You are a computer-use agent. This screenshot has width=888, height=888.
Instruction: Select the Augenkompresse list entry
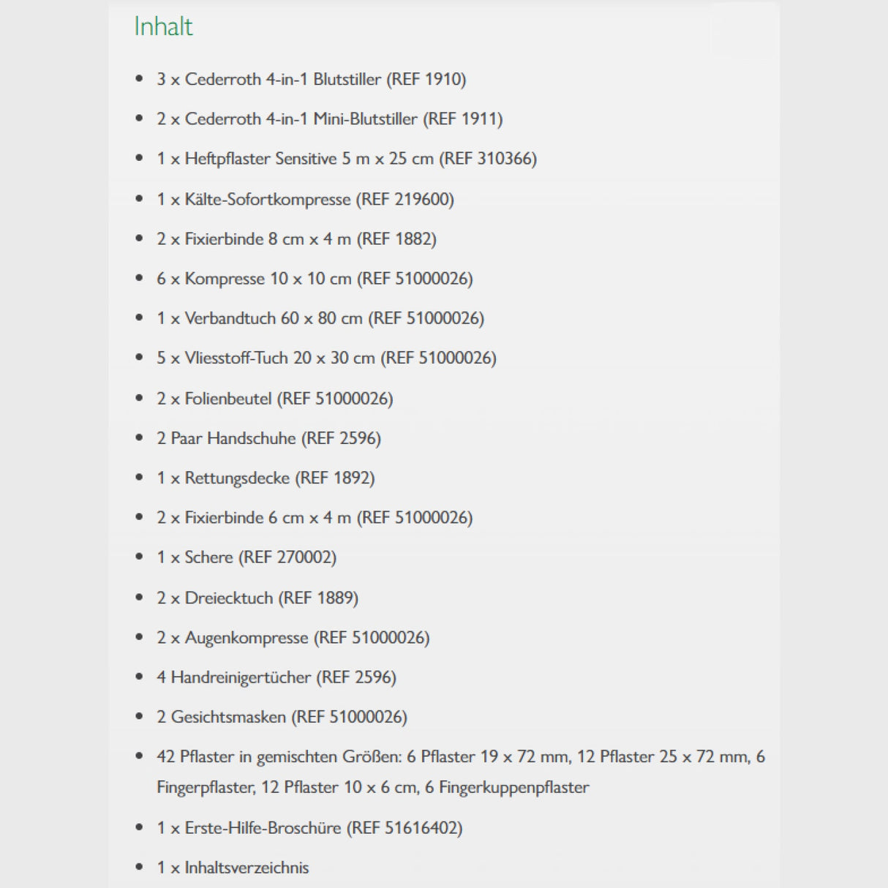(x=293, y=637)
